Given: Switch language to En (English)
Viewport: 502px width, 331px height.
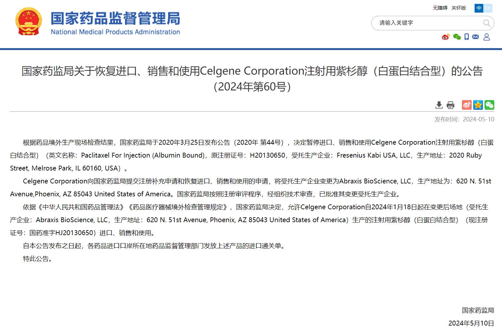Looking at the screenshot, I should pyautogui.click(x=488, y=8).
